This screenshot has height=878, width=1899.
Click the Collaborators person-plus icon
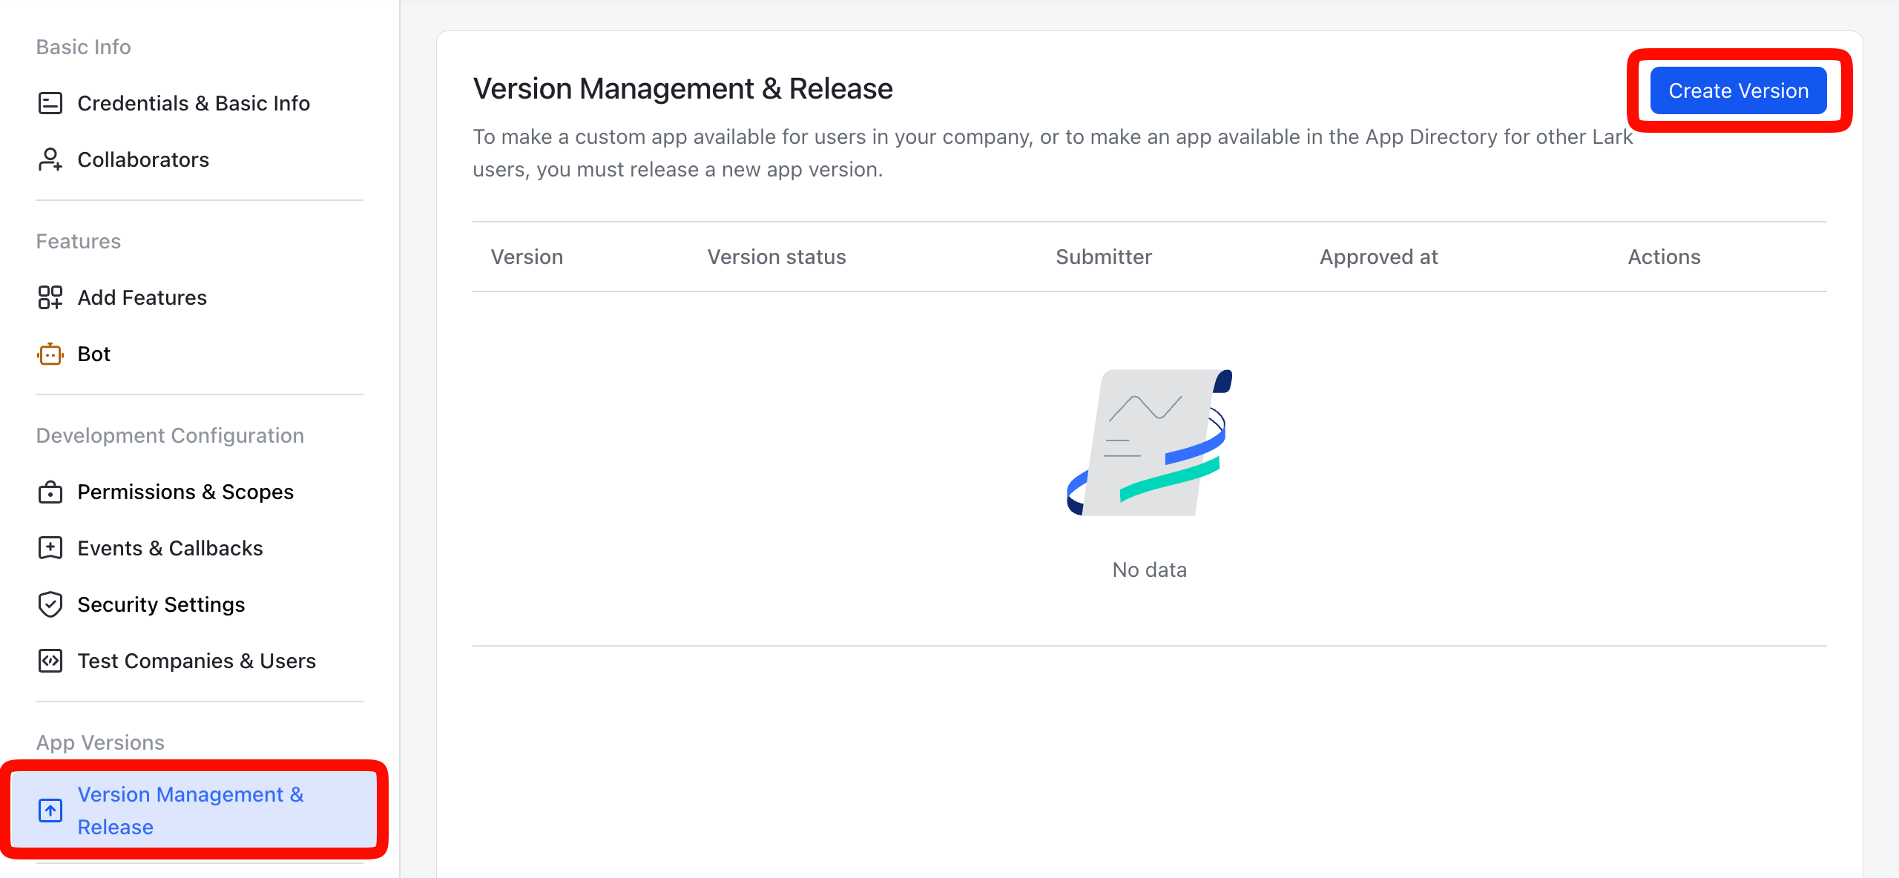coord(50,159)
